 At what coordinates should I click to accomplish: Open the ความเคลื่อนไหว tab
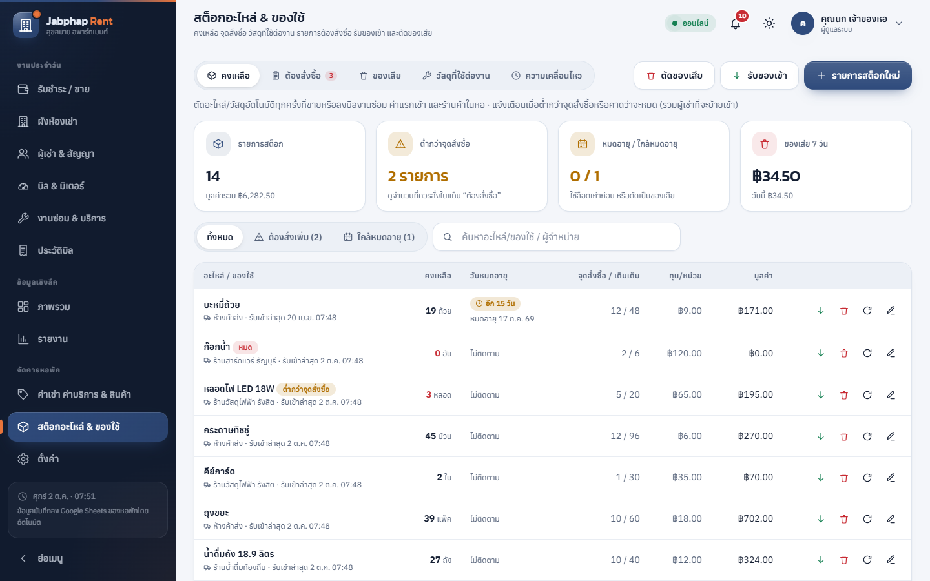pyautogui.click(x=546, y=76)
